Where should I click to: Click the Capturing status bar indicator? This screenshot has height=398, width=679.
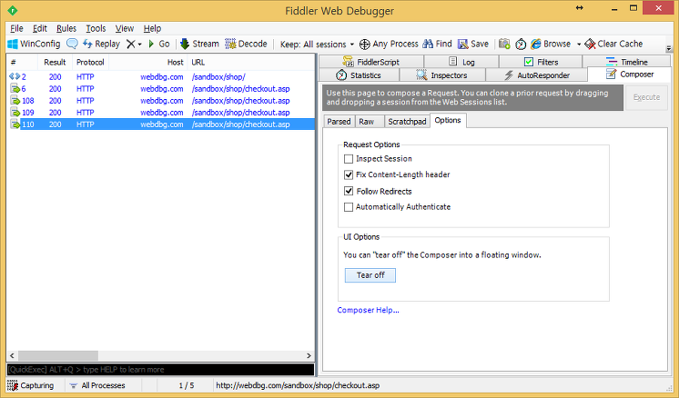(x=31, y=385)
